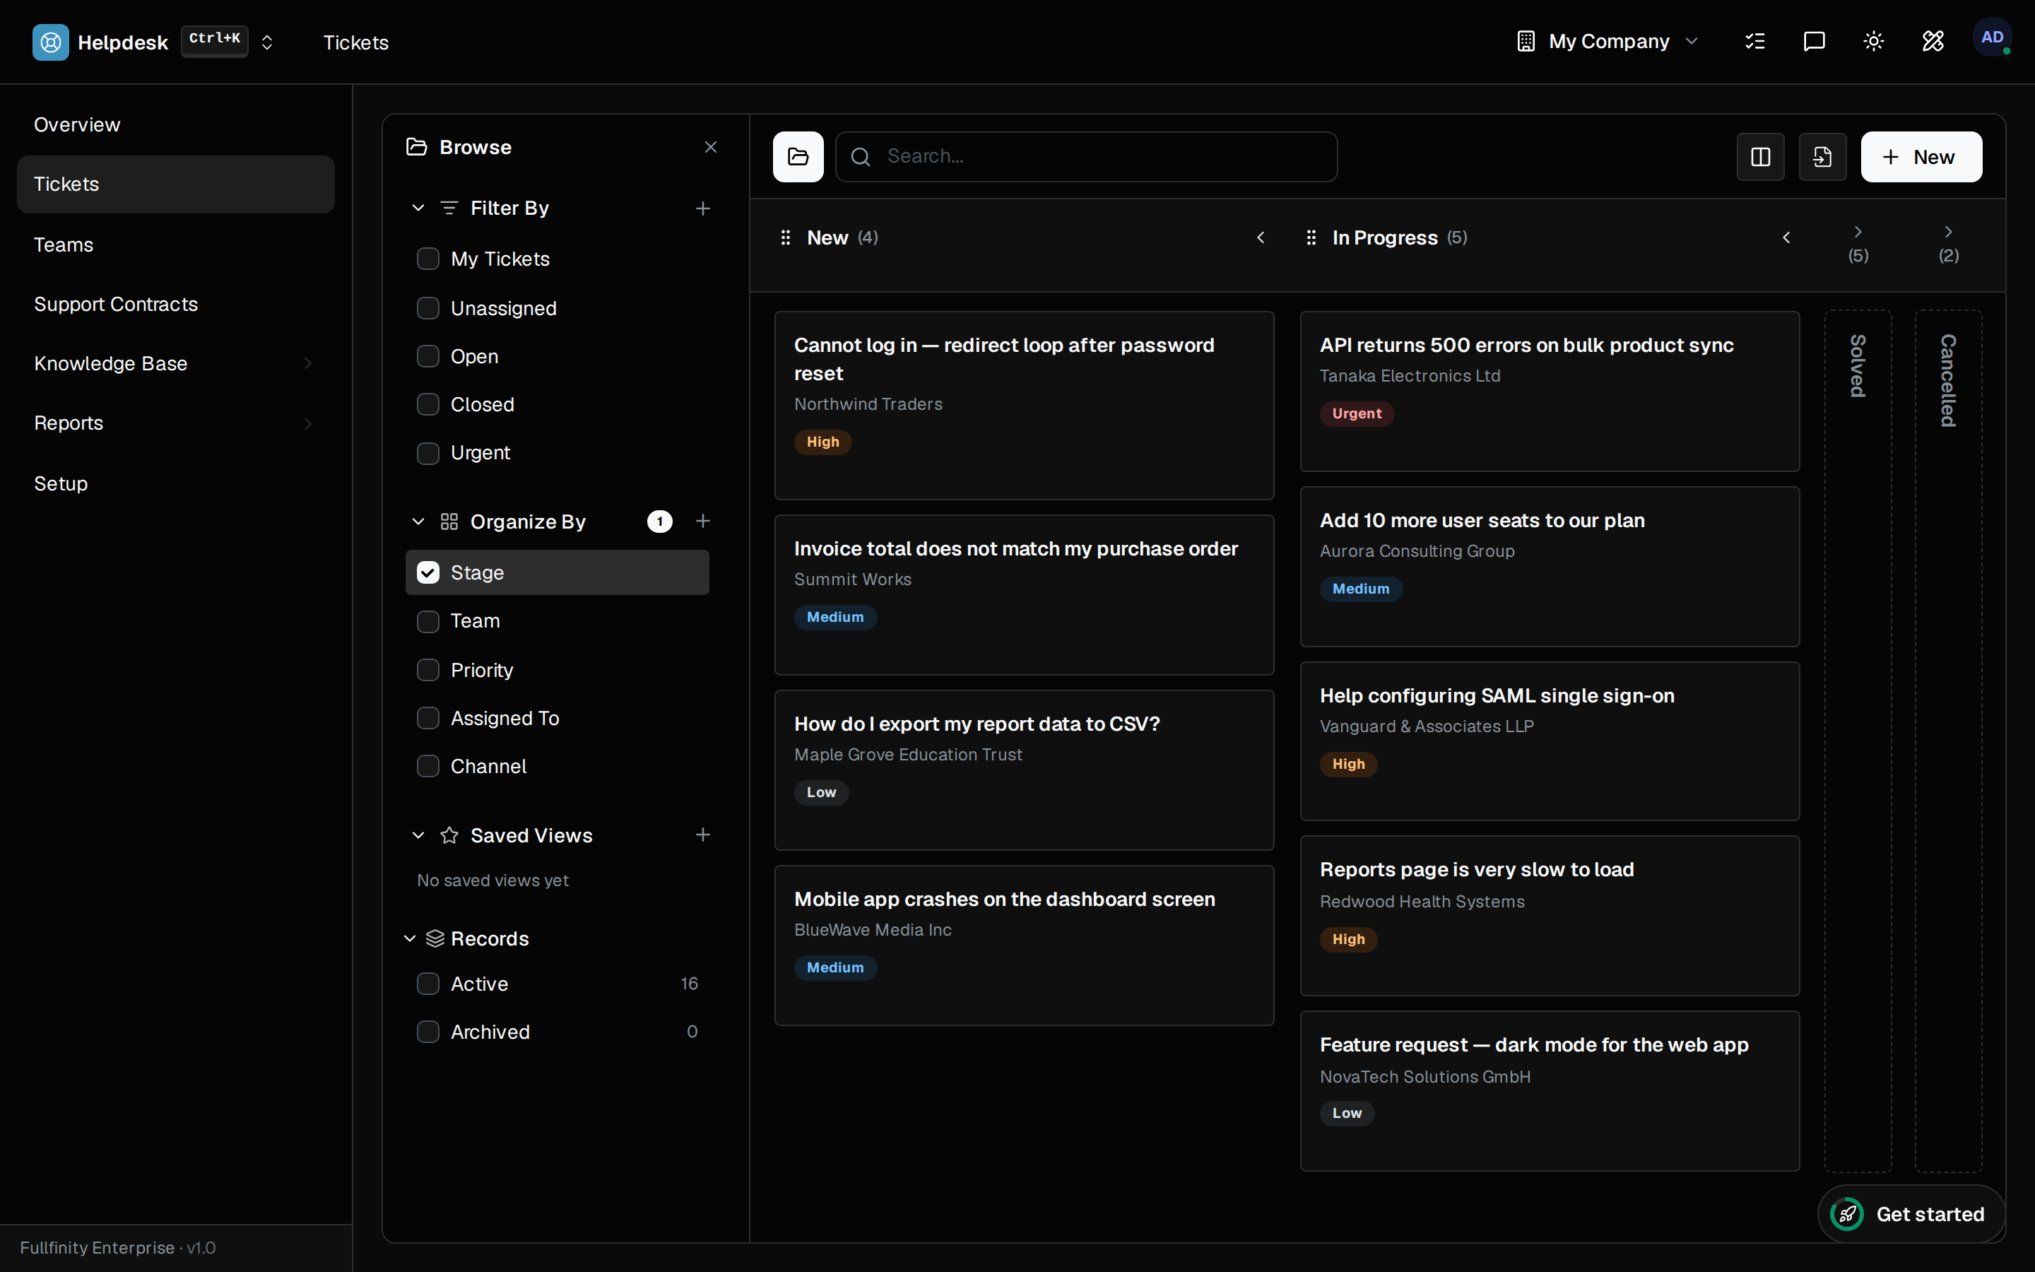Screen dimensions: 2035x1272
Task: Check the Closed filter
Action: pos(428,405)
